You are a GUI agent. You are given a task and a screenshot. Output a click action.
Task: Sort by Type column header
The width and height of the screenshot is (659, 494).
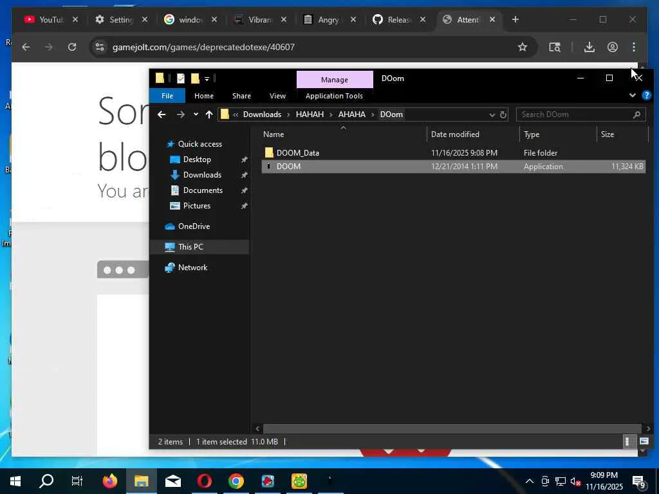tap(531, 134)
